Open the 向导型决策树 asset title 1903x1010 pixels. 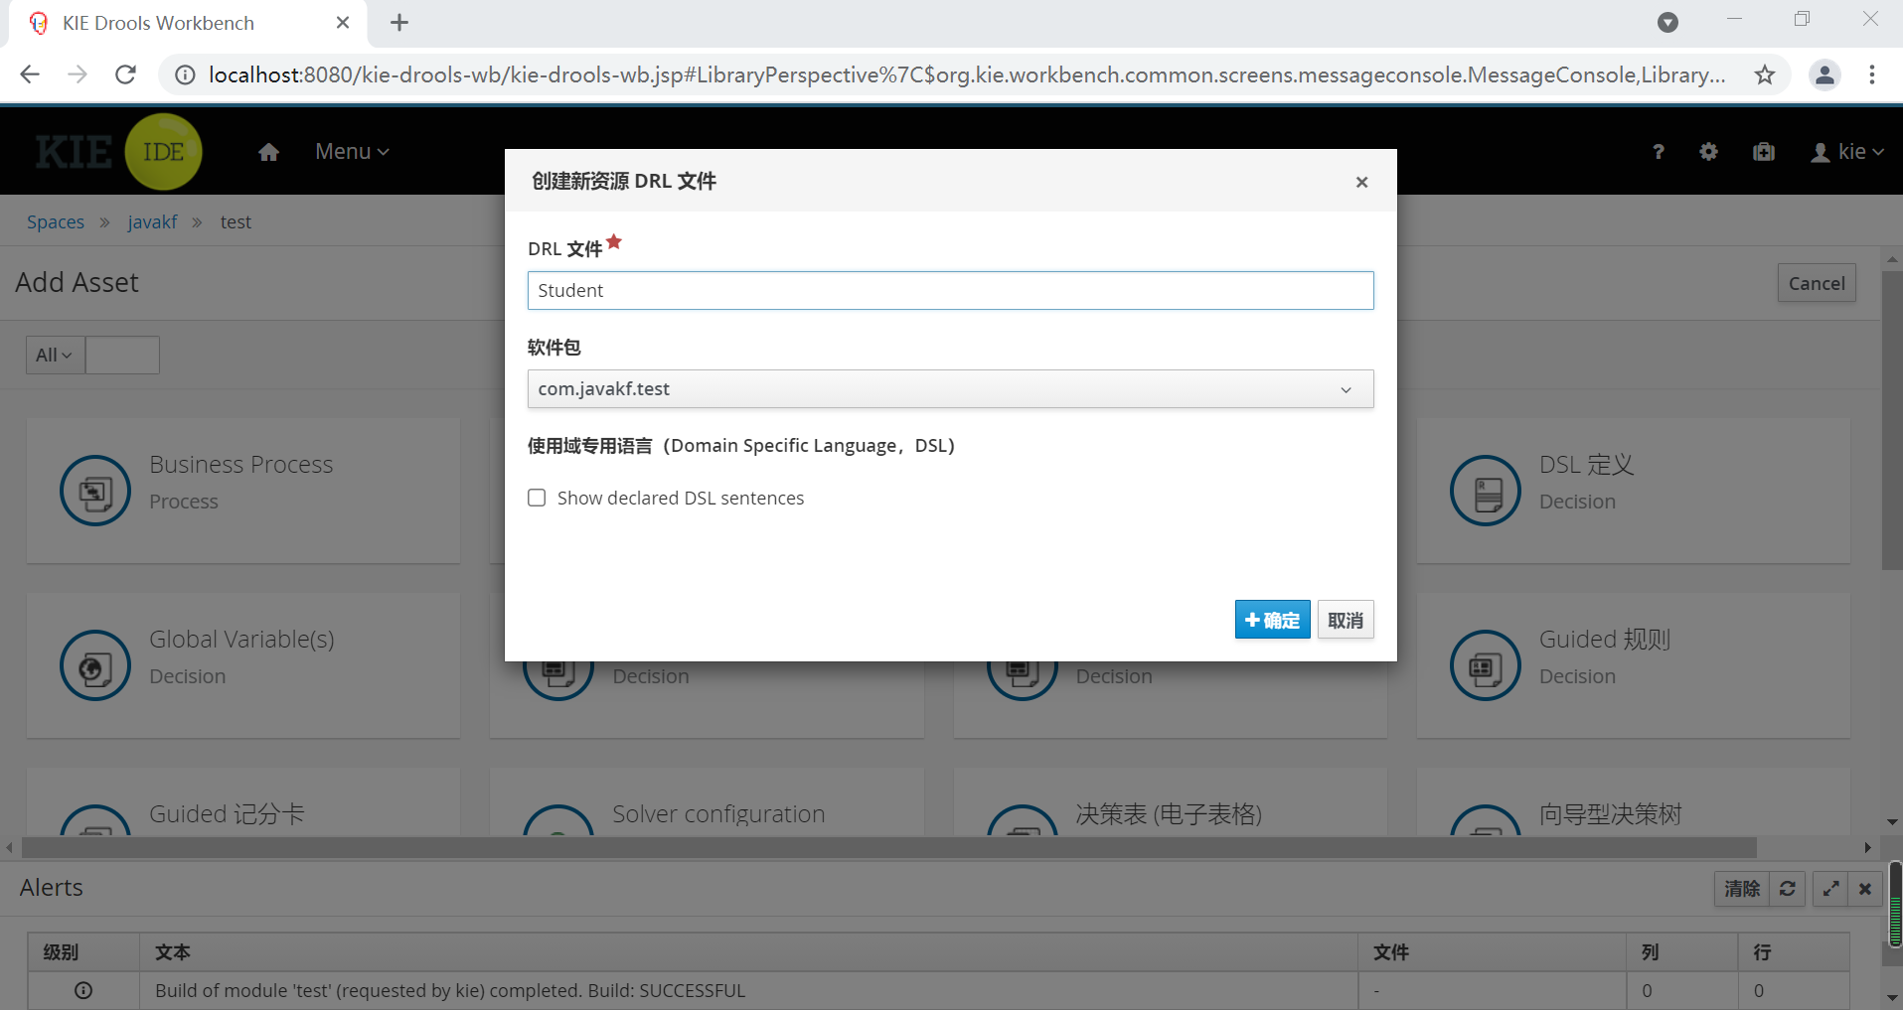1611,814
